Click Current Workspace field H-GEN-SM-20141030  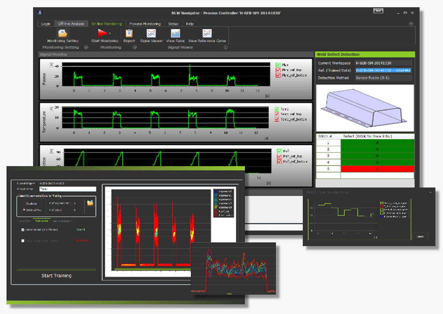pos(383,63)
